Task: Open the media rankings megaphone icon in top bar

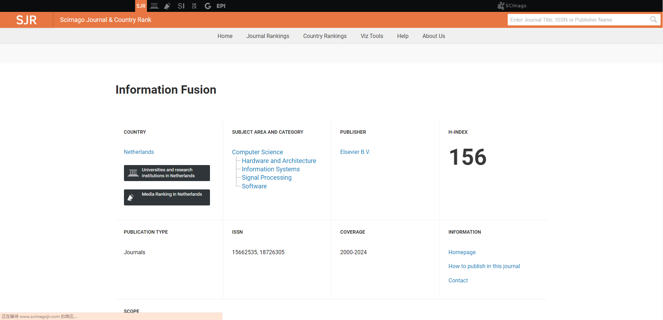Action: click(x=167, y=6)
